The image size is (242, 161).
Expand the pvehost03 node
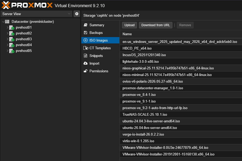(x=7, y=39)
